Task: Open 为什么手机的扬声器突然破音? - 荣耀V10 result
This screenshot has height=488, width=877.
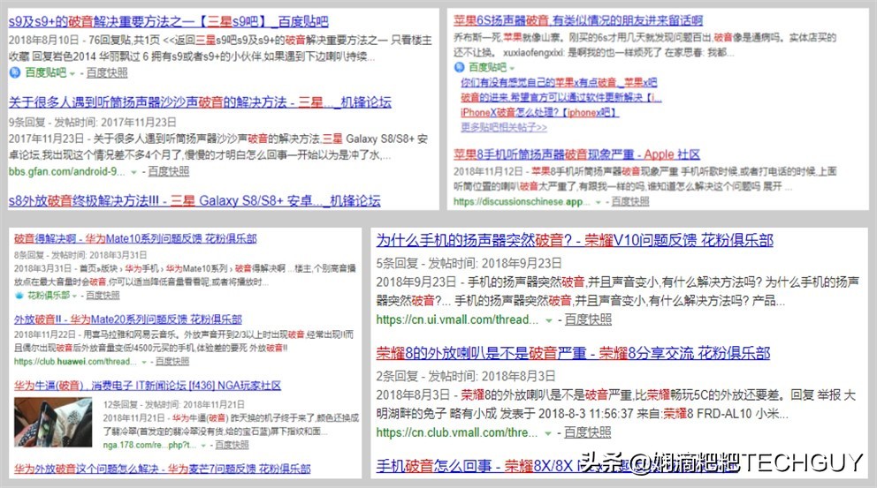Action: [575, 241]
